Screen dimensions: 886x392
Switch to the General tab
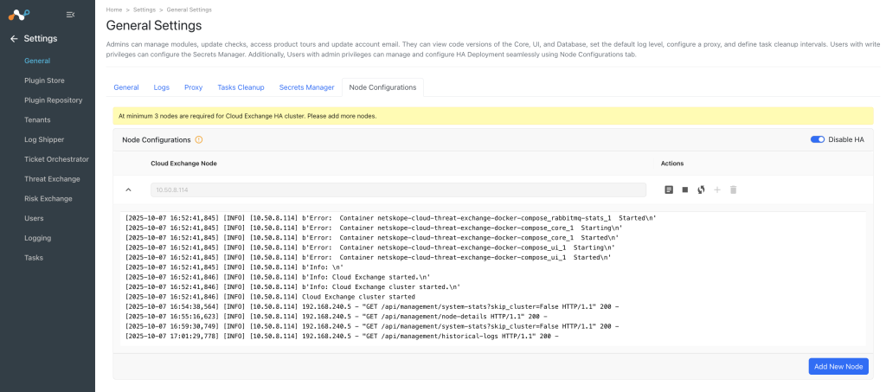click(x=126, y=87)
